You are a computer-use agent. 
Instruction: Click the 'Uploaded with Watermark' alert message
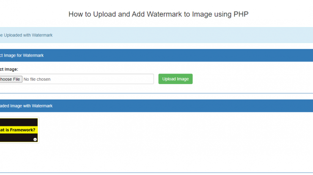[x=26, y=35]
